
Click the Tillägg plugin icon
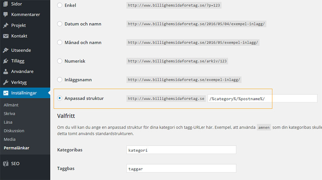(6, 61)
